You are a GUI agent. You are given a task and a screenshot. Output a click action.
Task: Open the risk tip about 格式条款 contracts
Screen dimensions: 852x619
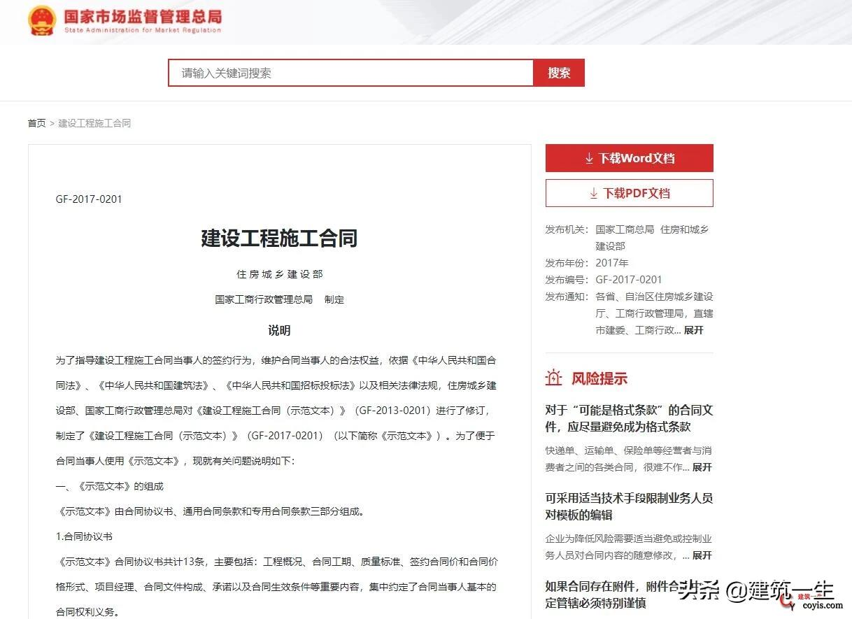pos(629,418)
